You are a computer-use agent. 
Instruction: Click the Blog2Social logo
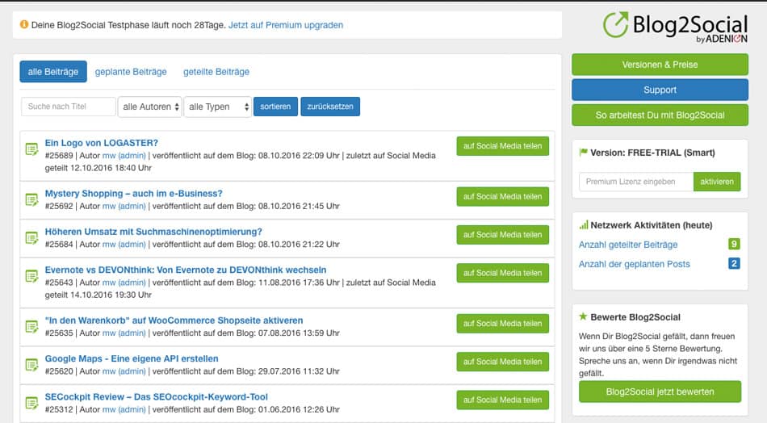(x=674, y=27)
